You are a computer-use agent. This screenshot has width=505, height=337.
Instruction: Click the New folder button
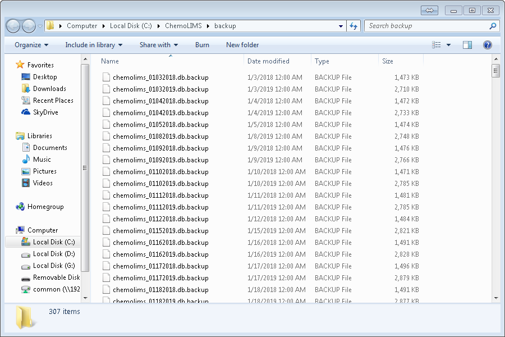pyautogui.click(x=242, y=45)
